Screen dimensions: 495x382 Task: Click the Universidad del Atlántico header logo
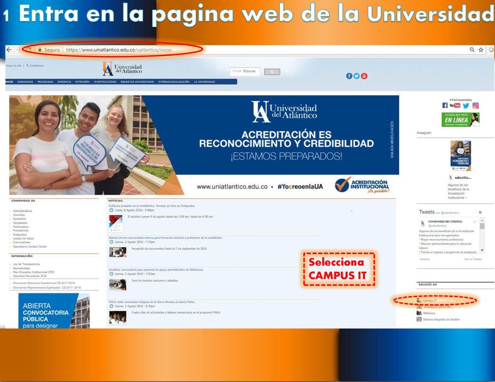pyautogui.click(x=122, y=69)
